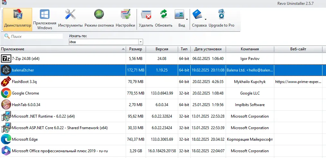The width and height of the screenshot is (326, 158).
Task: Select Microsoft ASP.NET Core 6.0.22 entry
Action: click(x=60, y=128)
